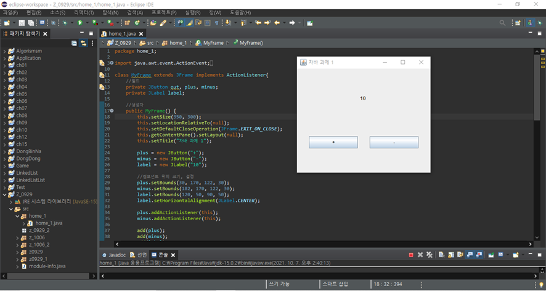Click the Open Perspective icon
546x291 pixels.
518,23
